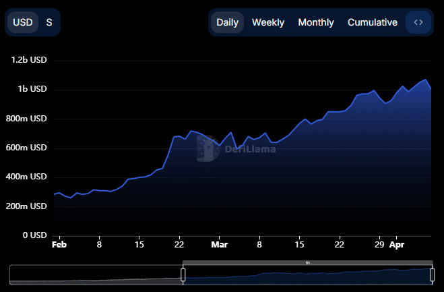Click the Mar label on the x-axis
The width and height of the screenshot is (444, 292).
tap(219, 245)
